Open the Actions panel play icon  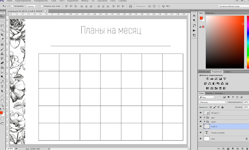pos(194,30)
